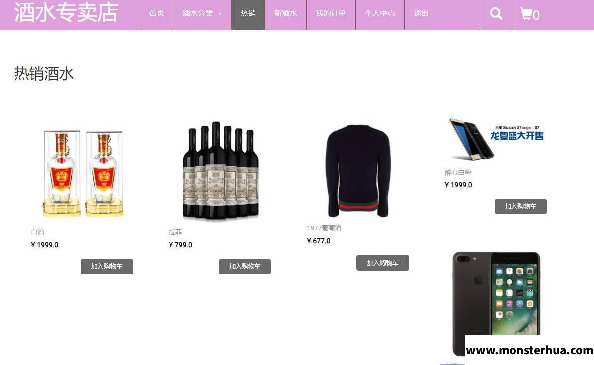
Task: Click the search magnifier icon
Action: pos(496,14)
